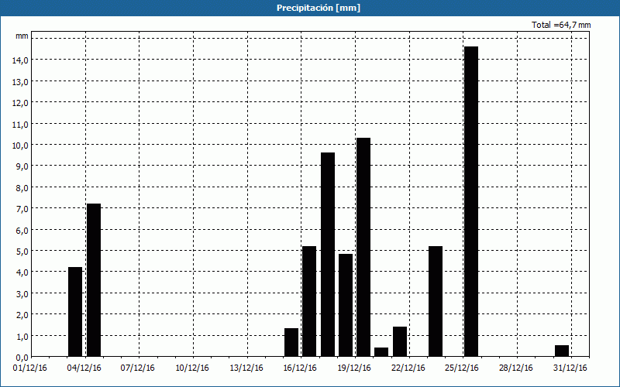Viewport: 620px width, 387px height.
Task: Click the 5,2 mm bar just after 16/12/16
Action: tap(309, 301)
